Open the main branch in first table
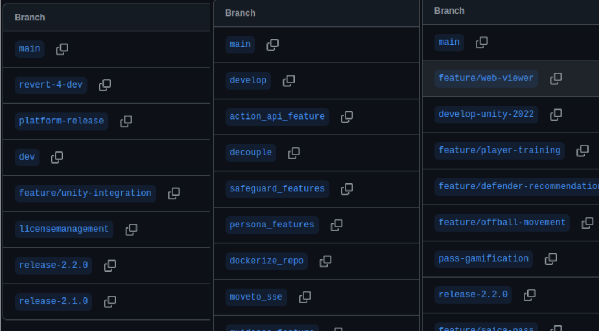Image resolution: width=599 pixels, height=331 pixels. 29,49
